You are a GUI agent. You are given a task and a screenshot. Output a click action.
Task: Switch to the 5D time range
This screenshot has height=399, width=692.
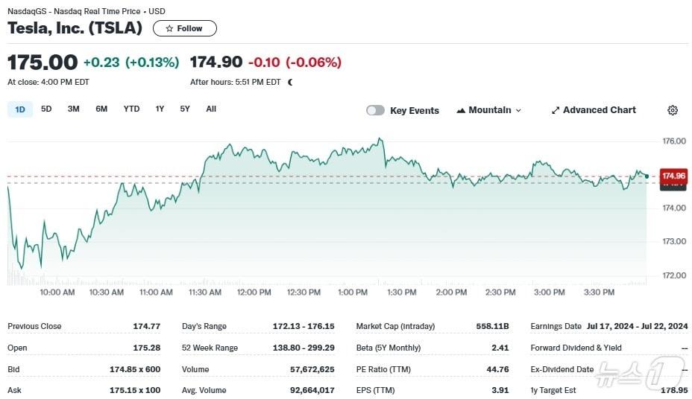[x=46, y=109]
